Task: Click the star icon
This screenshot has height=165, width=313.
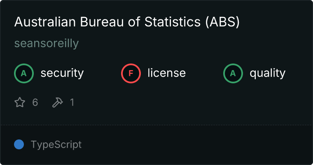Action: [20, 102]
